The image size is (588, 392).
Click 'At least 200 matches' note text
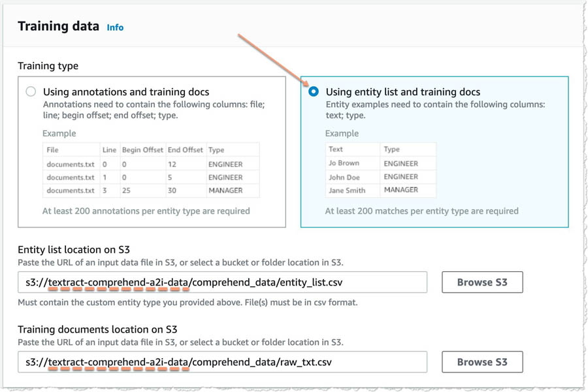click(421, 211)
